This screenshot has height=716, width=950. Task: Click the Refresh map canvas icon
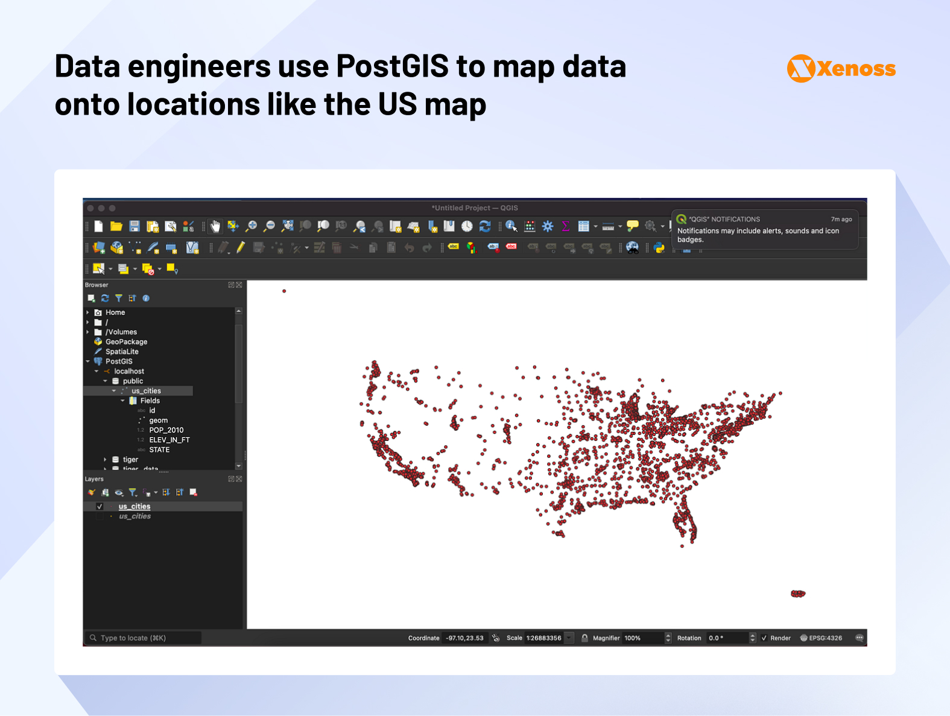[485, 226]
